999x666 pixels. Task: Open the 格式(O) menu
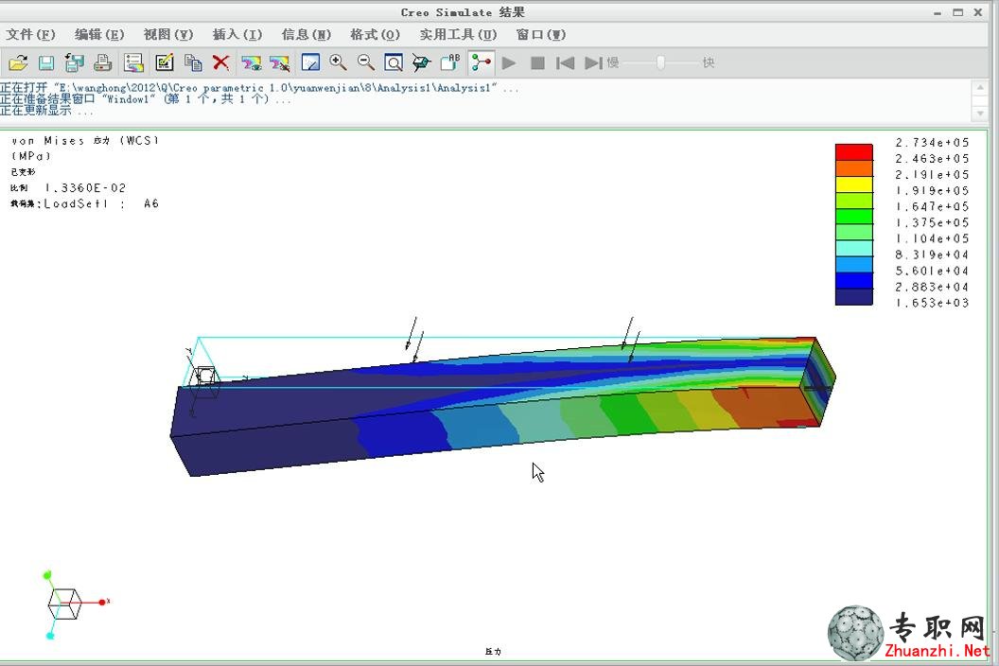pos(376,34)
